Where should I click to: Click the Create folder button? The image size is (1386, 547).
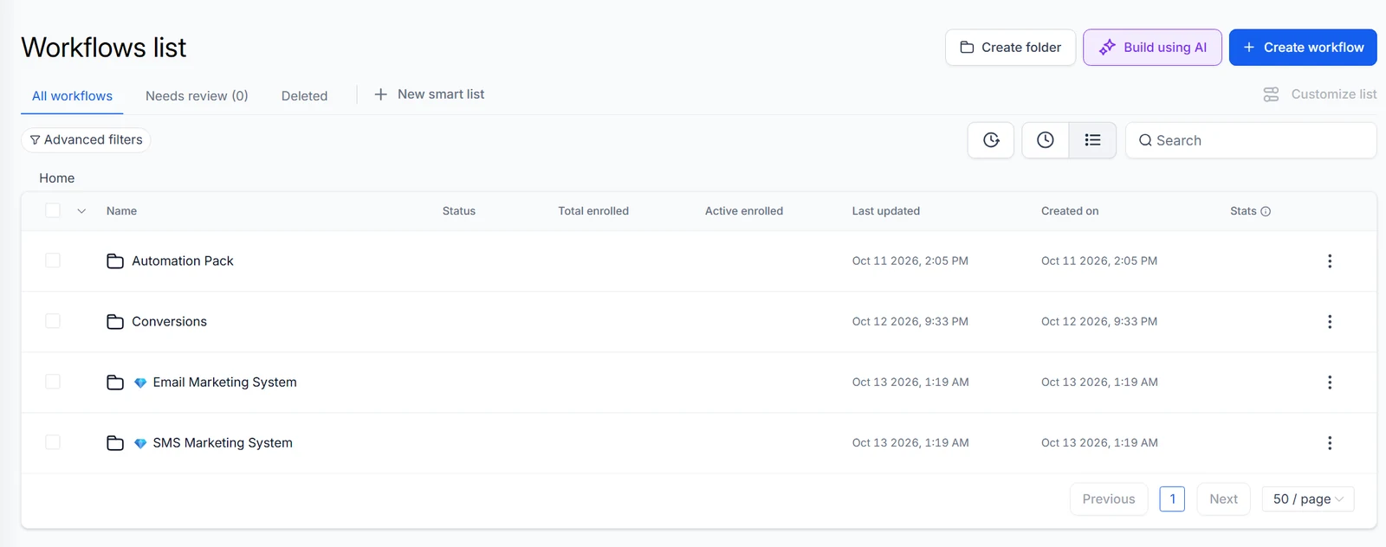(1010, 48)
